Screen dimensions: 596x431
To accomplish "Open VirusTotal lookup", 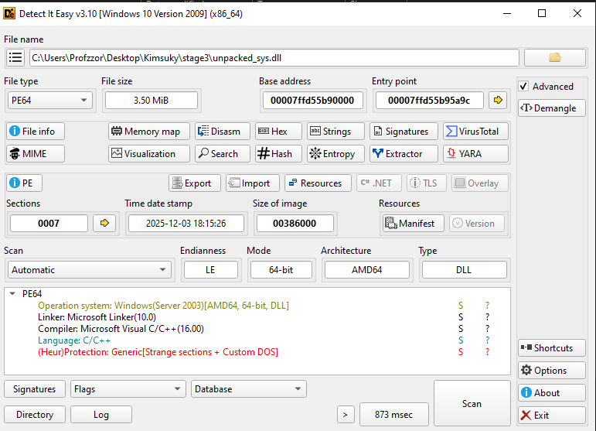I will [475, 132].
